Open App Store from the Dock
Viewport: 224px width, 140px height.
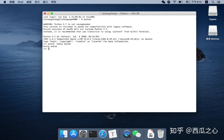click(73, 134)
